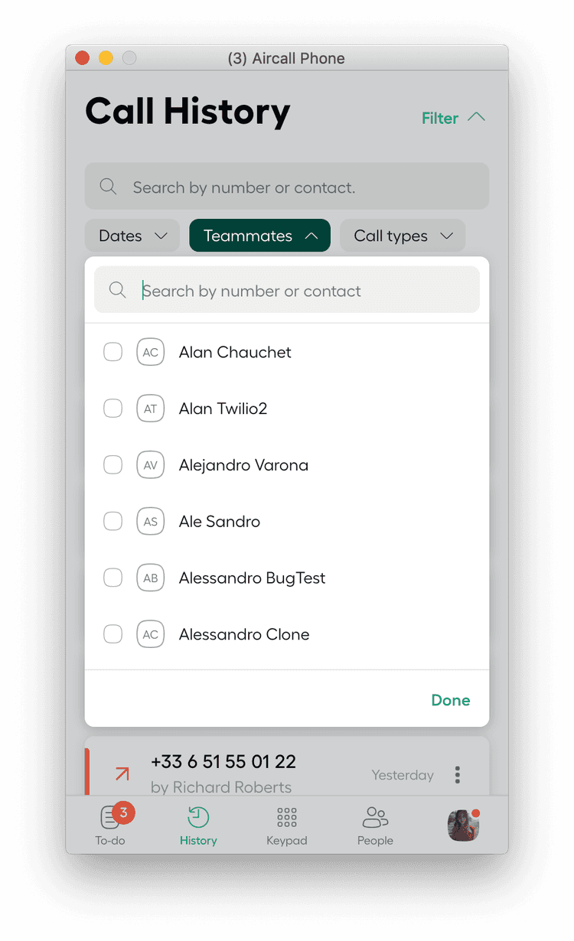The image size is (574, 941).
Task: Collapse the Filter panel
Action: (x=454, y=118)
